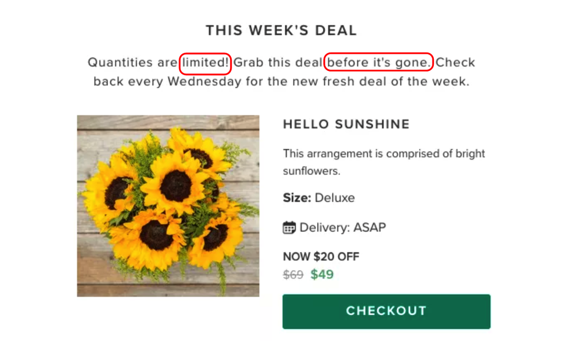Click the word Check at the line's end
This screenshot has width=566, height=341.
pos(455,63)
